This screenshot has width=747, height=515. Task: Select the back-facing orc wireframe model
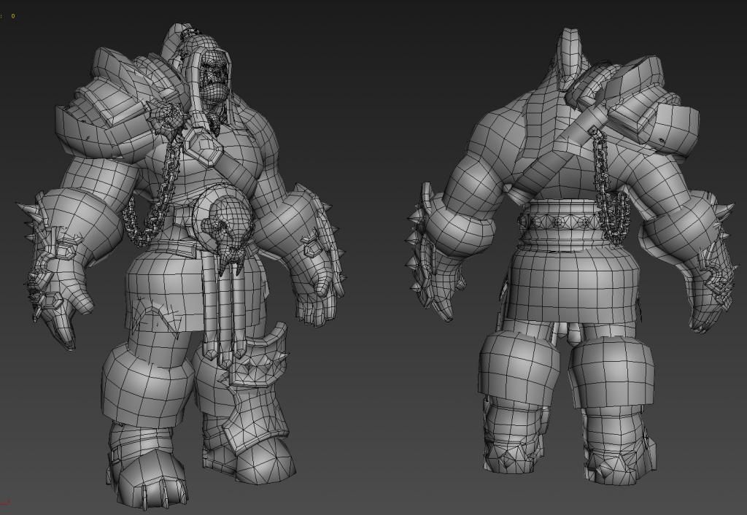click(570, 257)
